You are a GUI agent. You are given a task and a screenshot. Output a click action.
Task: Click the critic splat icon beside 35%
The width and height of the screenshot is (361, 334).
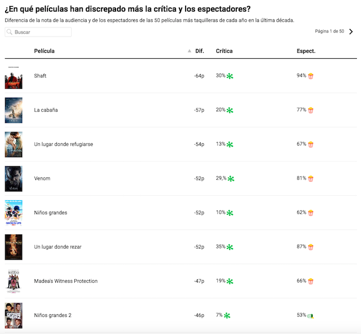[230, 247]
